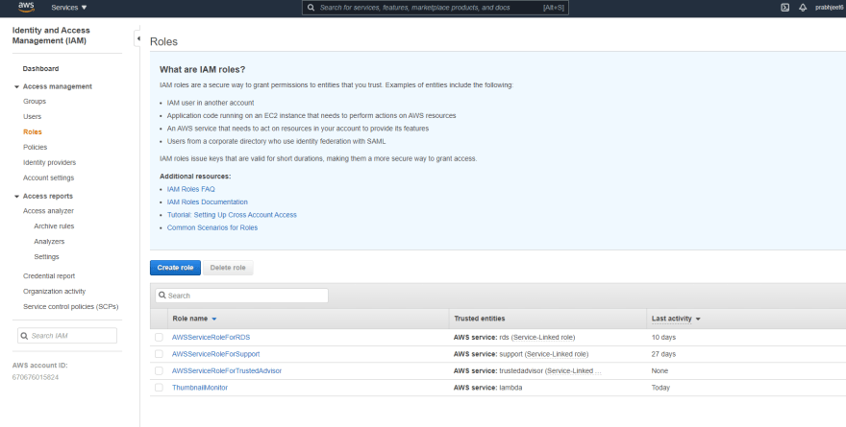Go to the IAM Dashboard
Screen dimensions: 846x427
coord(40,69)
